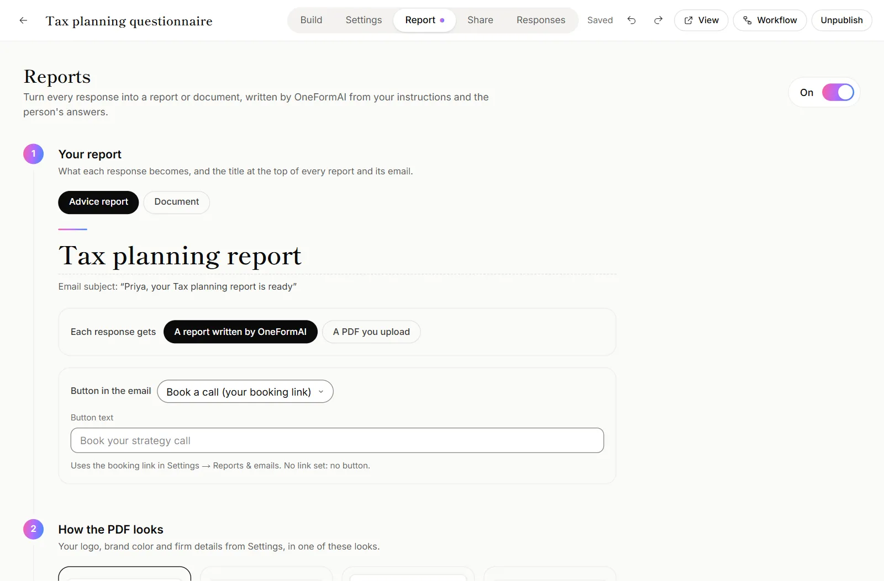This screenshot has height=581, width=884.
Task: Open the Share tab
Action: coord(480,20)
